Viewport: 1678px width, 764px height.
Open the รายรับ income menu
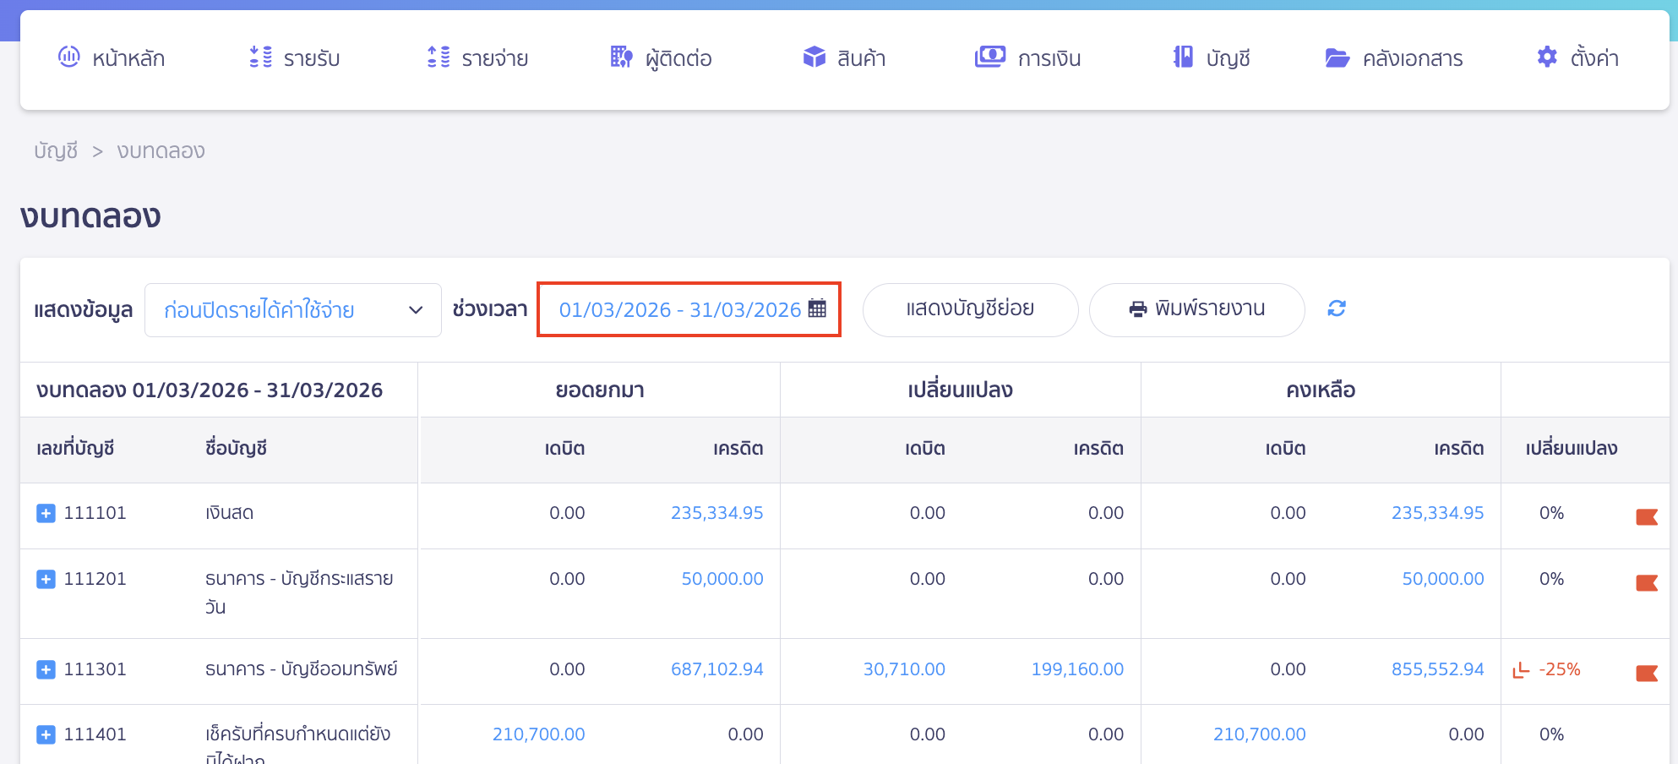coord(295,58)
